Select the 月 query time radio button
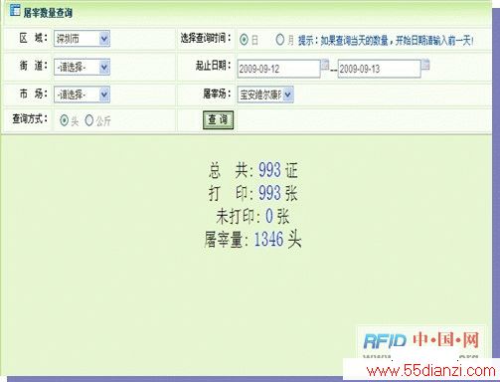Image resolution: width=500 pixels, height=382 pixels. tap(280, 40)
